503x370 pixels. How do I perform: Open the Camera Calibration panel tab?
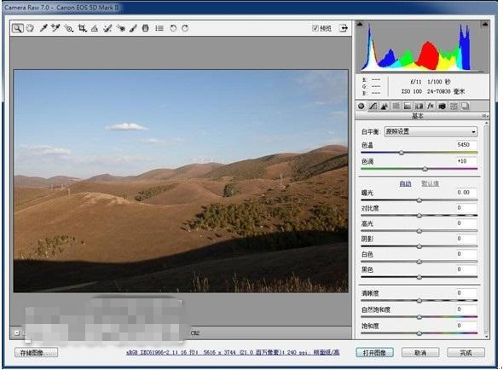point(442,107)
